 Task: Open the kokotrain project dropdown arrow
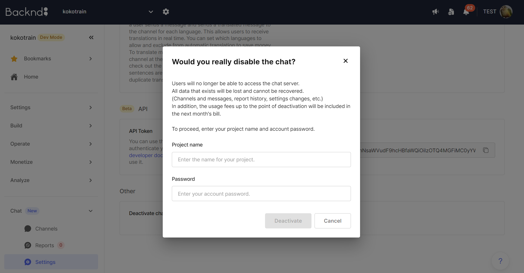(x=151, y=12)
